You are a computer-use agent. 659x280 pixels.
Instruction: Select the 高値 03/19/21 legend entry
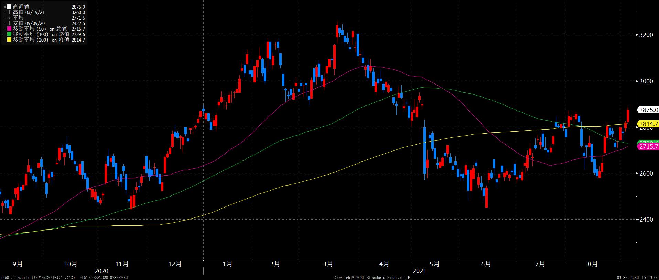(x=29, y=12)
